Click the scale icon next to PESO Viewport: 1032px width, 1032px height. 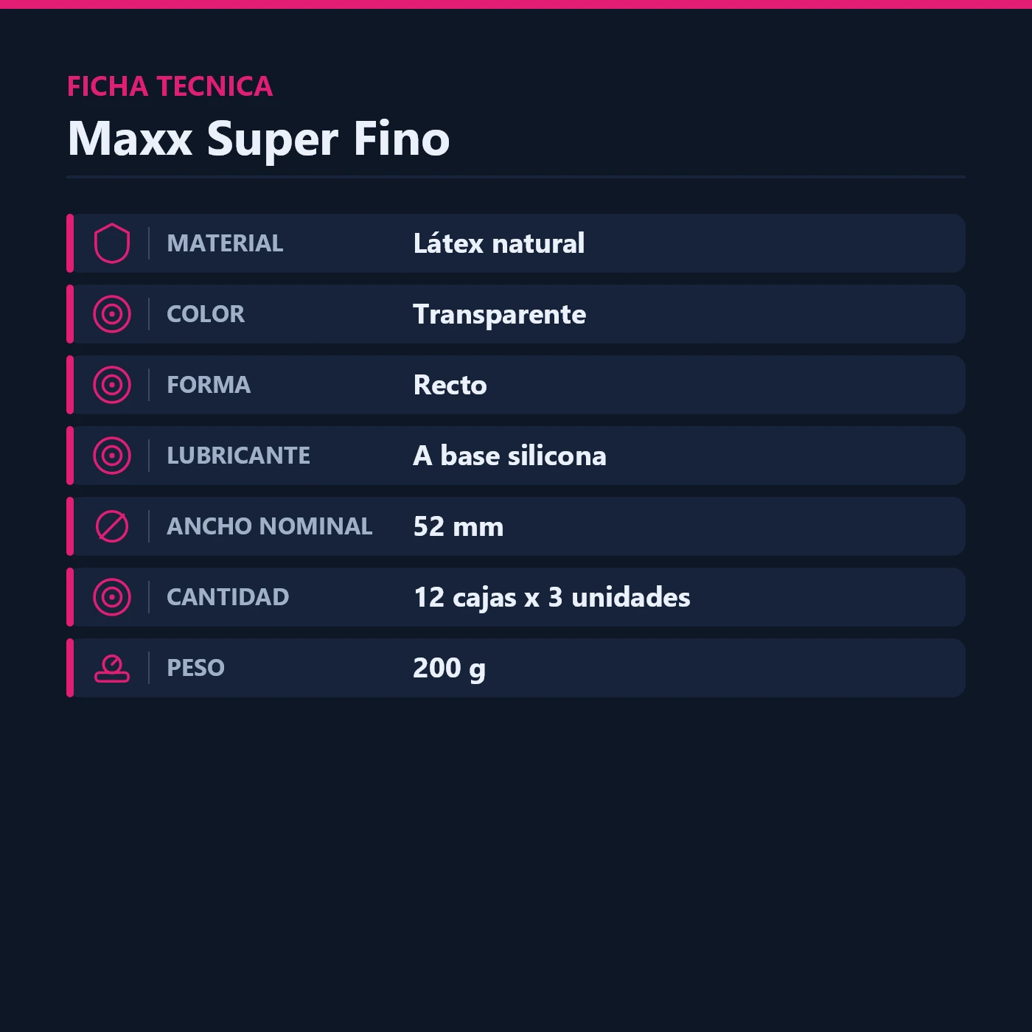coord(112,668)
